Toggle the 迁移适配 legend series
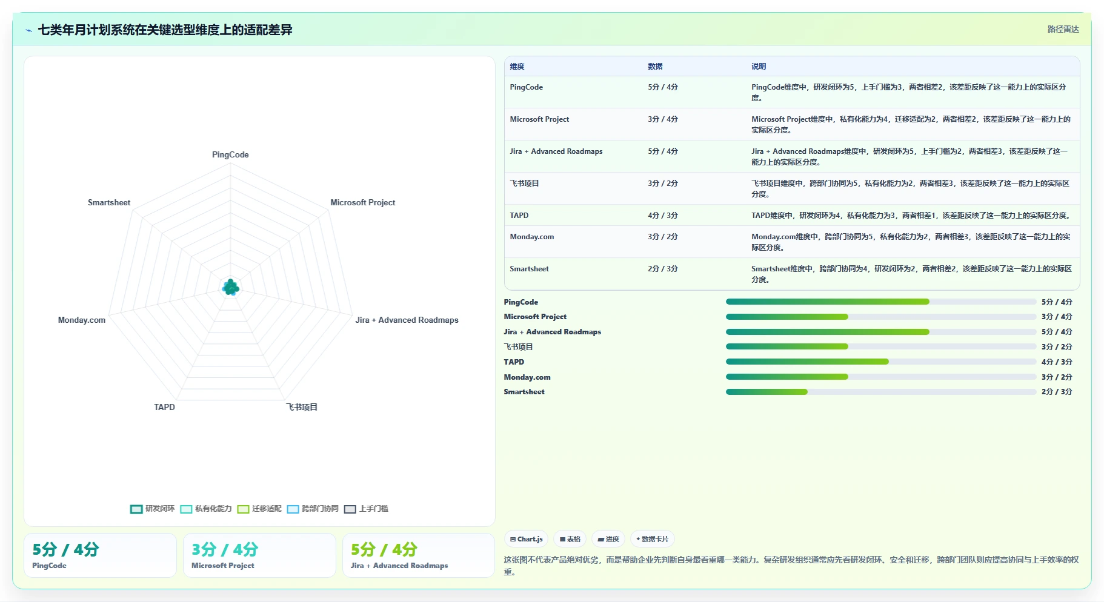 tap(259, 509)
